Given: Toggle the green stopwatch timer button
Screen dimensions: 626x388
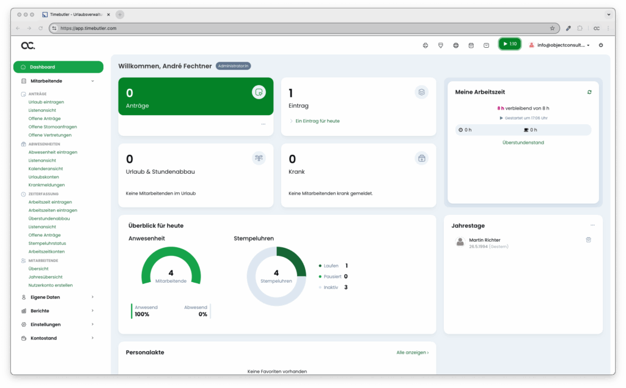Looking at the screenshot, I should (509, 44).
